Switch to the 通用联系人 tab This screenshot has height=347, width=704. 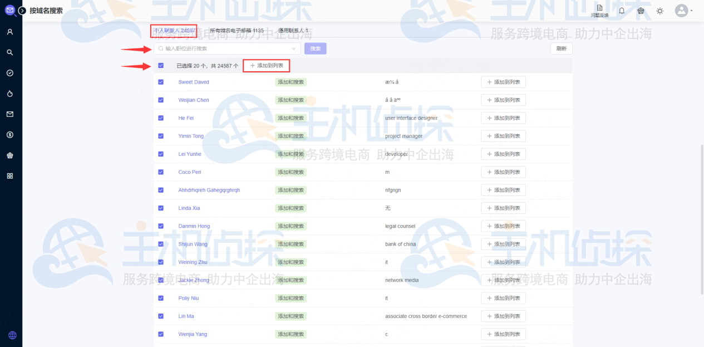293,31
